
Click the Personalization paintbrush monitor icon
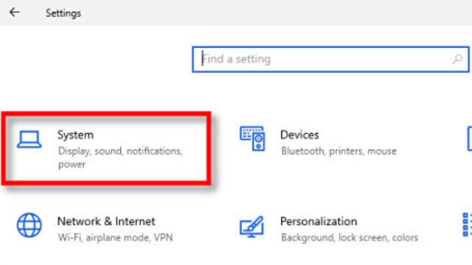pos(252,226)
